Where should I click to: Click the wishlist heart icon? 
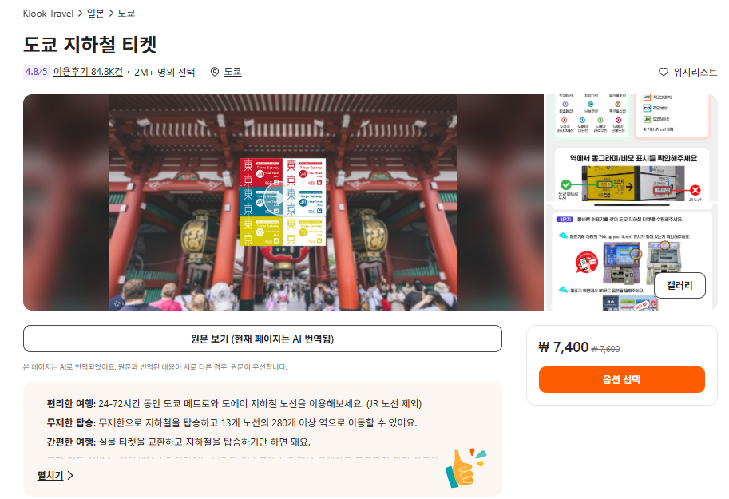point(664,72)
